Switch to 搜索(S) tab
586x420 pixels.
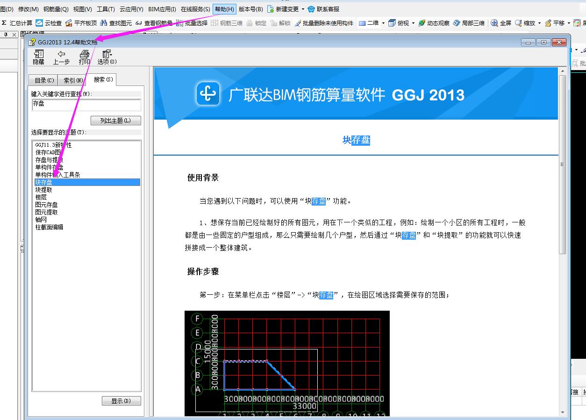click(102, 79)
